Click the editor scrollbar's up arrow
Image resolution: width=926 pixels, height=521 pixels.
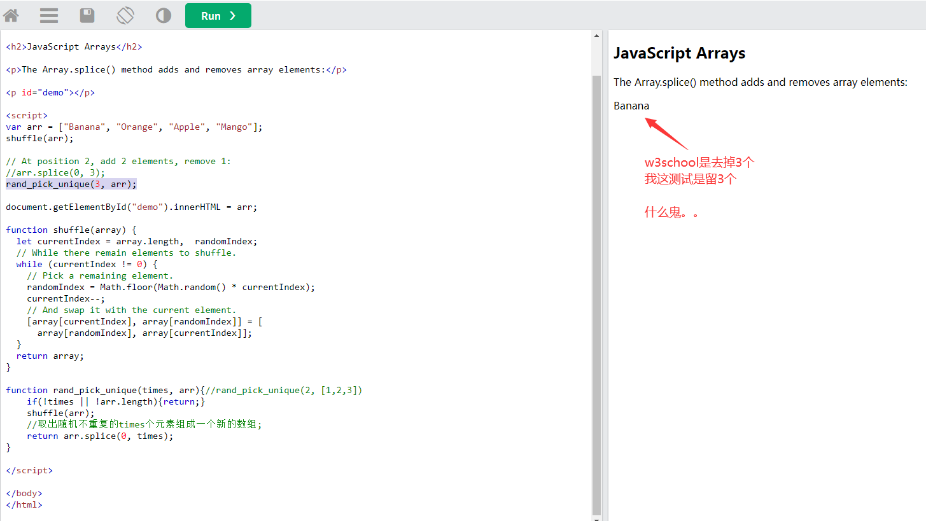coord(596,36)
